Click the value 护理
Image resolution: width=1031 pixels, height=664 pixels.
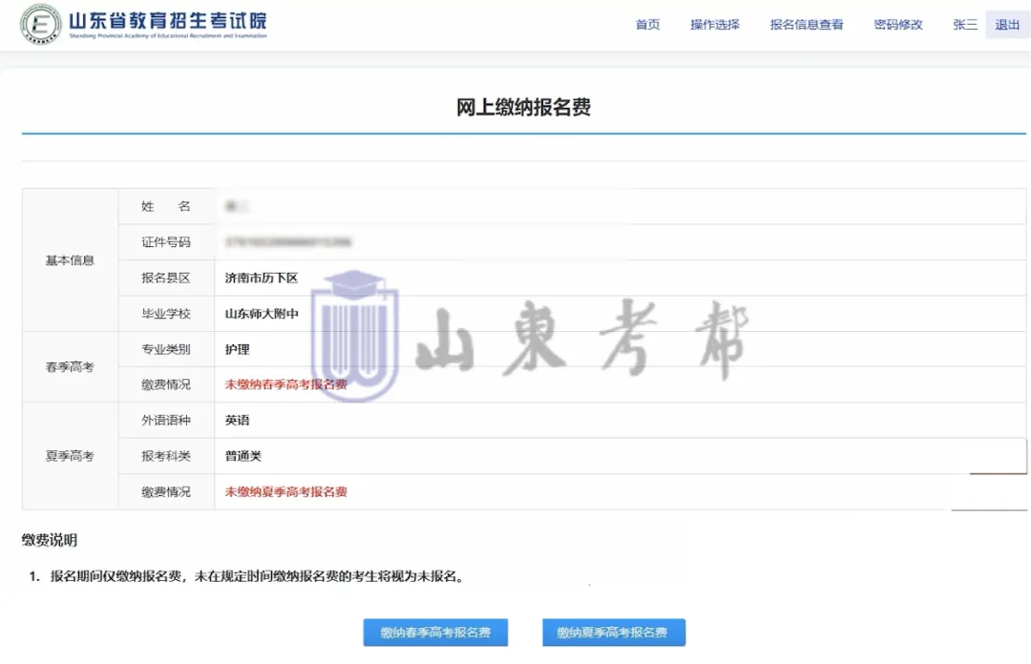[237, 349]
